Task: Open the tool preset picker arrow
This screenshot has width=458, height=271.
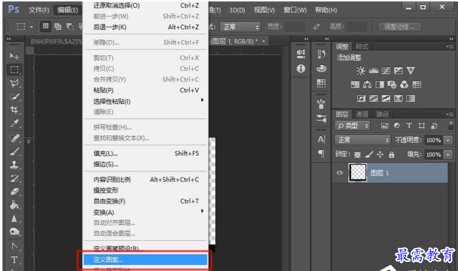Action: tap(31, 27)
